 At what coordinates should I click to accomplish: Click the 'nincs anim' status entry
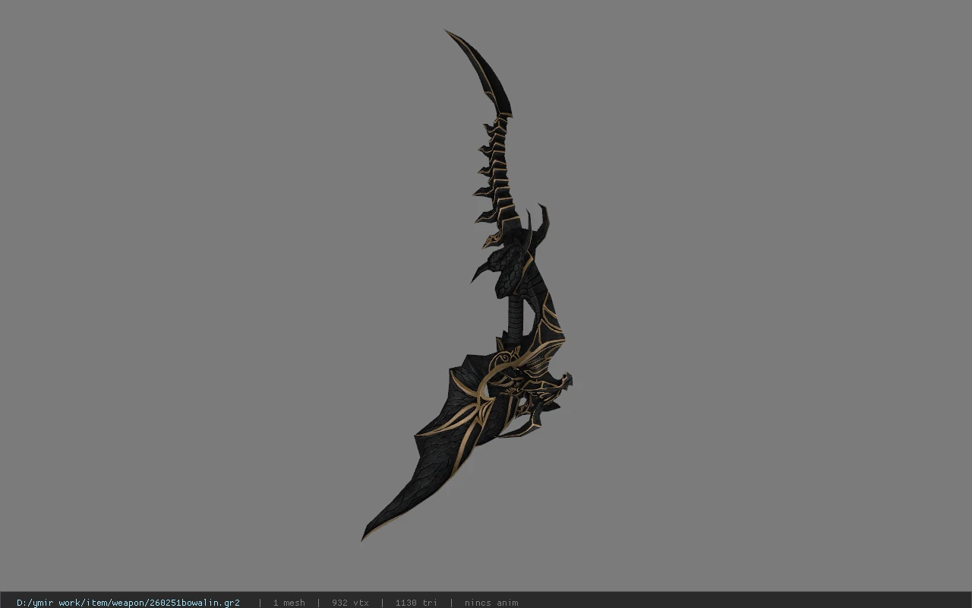[491, 603]
